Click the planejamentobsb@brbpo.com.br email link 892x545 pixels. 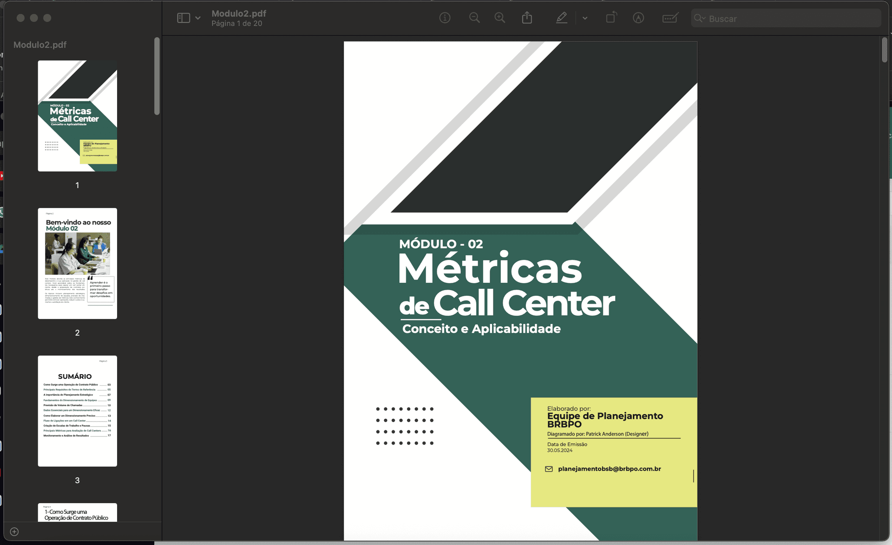609,469
